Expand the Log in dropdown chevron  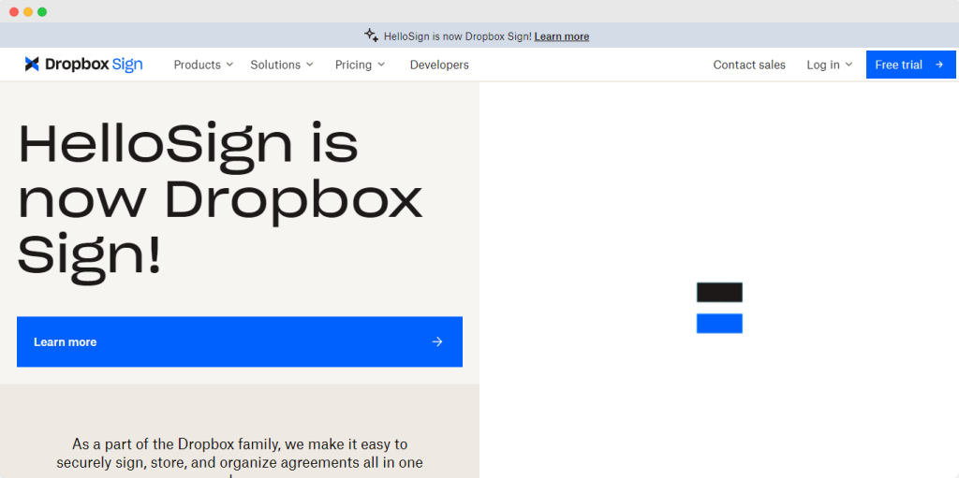(x=848, y=65)
